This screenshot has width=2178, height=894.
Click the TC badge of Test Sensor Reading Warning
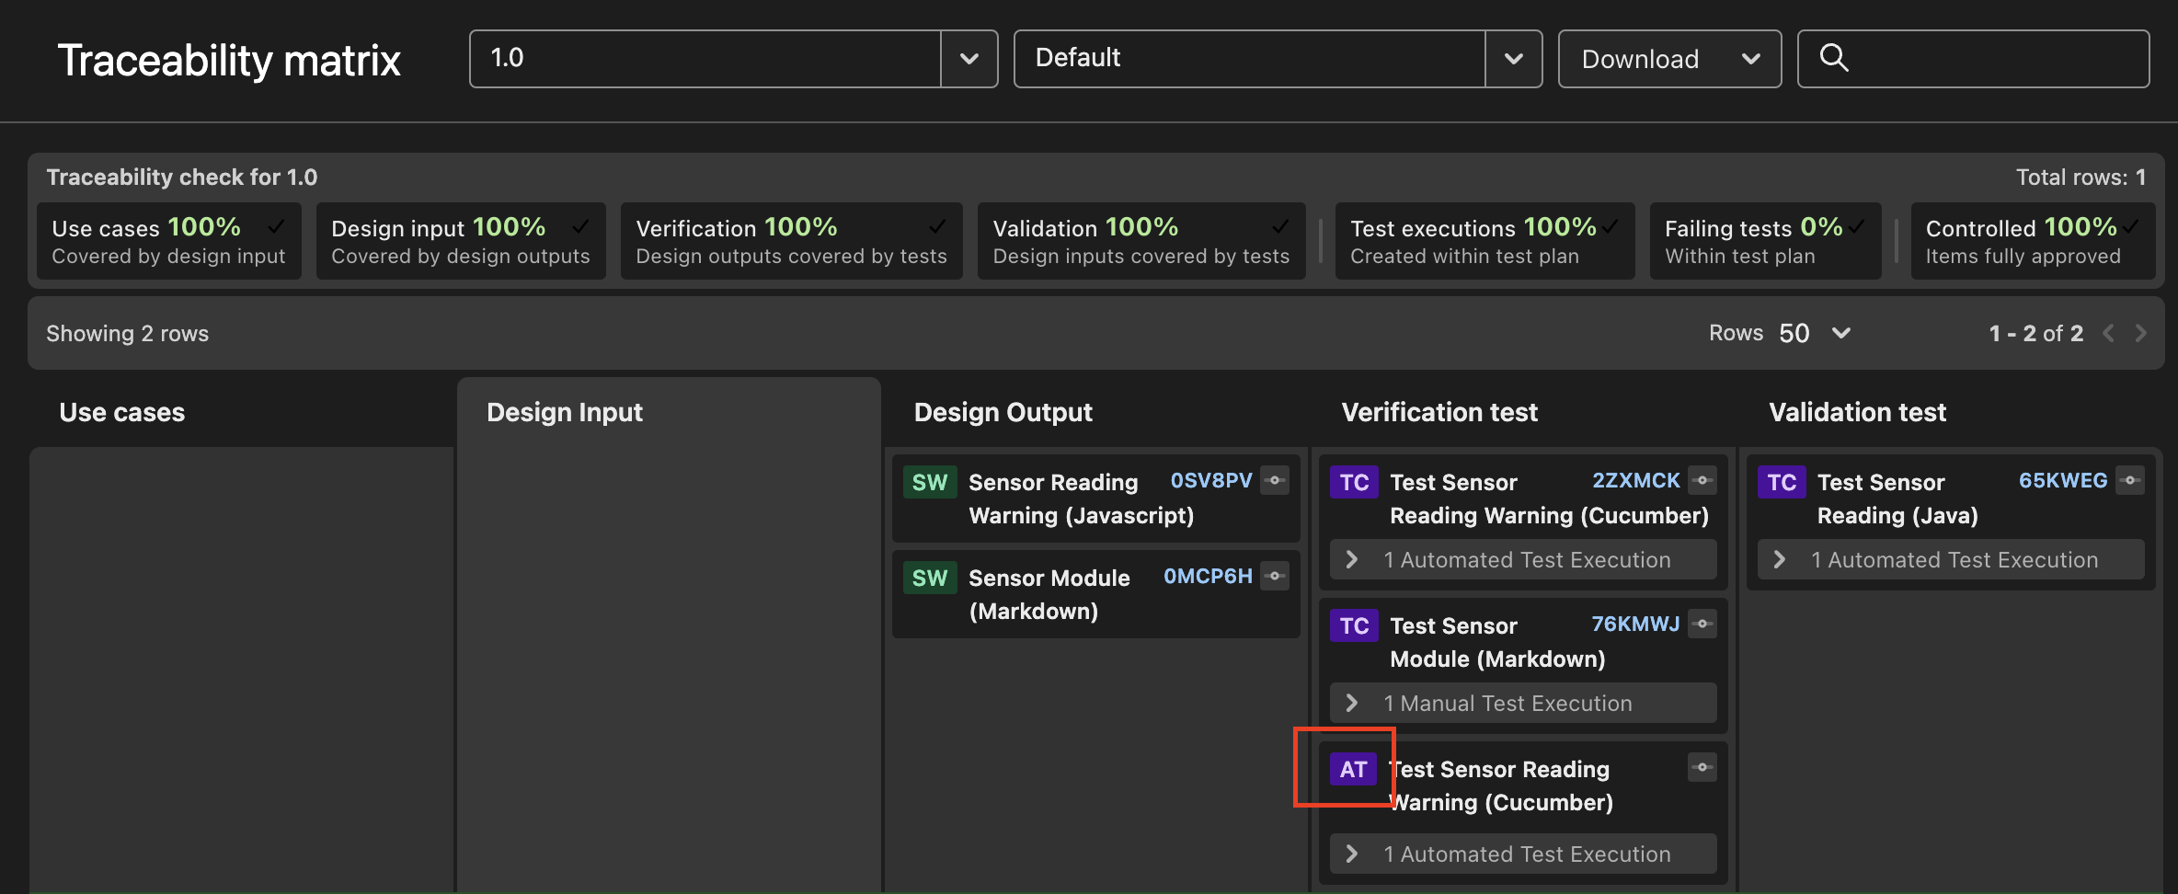(1354, 482)
